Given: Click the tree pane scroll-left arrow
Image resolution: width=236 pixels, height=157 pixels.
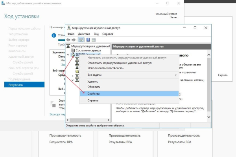Looking at the screenshot, I should tap(68, 120).
